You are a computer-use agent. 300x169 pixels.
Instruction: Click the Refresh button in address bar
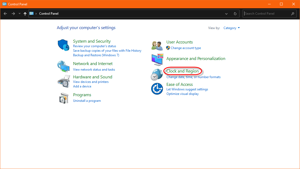235,14
